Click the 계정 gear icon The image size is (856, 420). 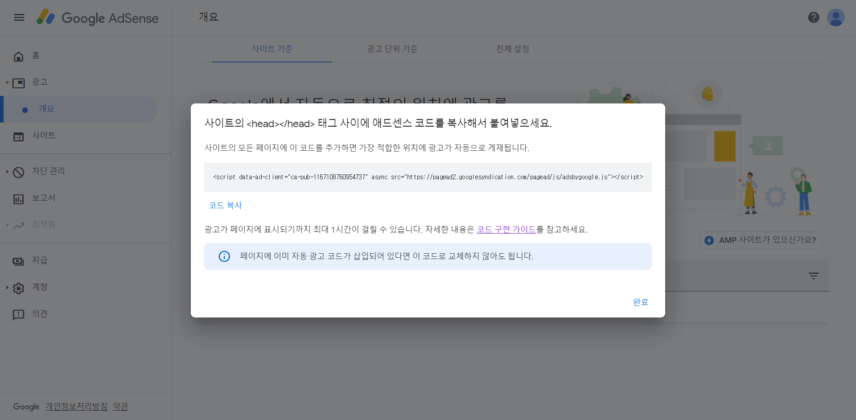point(18,288)
